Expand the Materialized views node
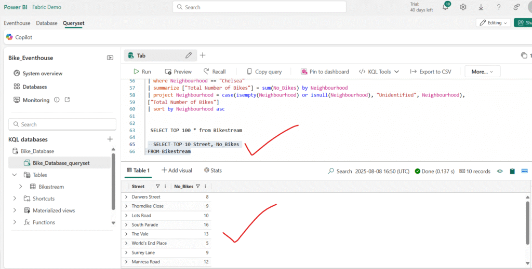The height and width of the screenshot is (269, 532). pos(14,210)
